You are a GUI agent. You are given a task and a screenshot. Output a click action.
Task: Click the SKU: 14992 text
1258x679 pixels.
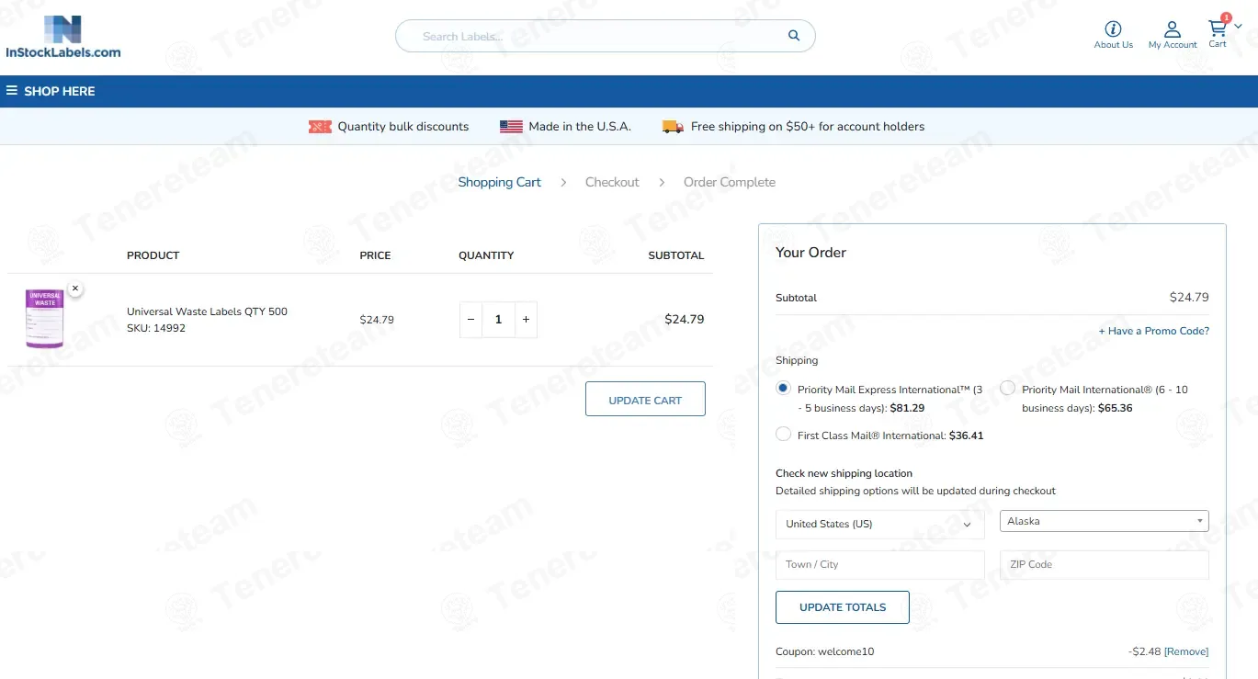pos(156,328)
